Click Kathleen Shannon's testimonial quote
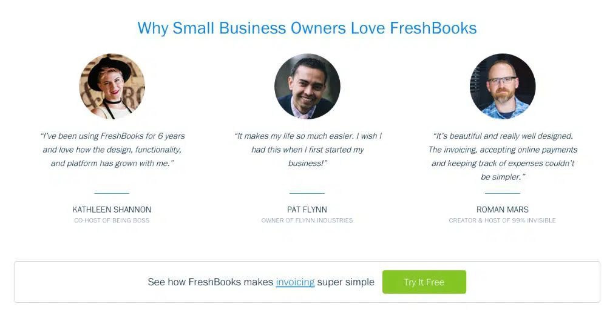This screenshot has width=607, height=318. coord(112,150)
